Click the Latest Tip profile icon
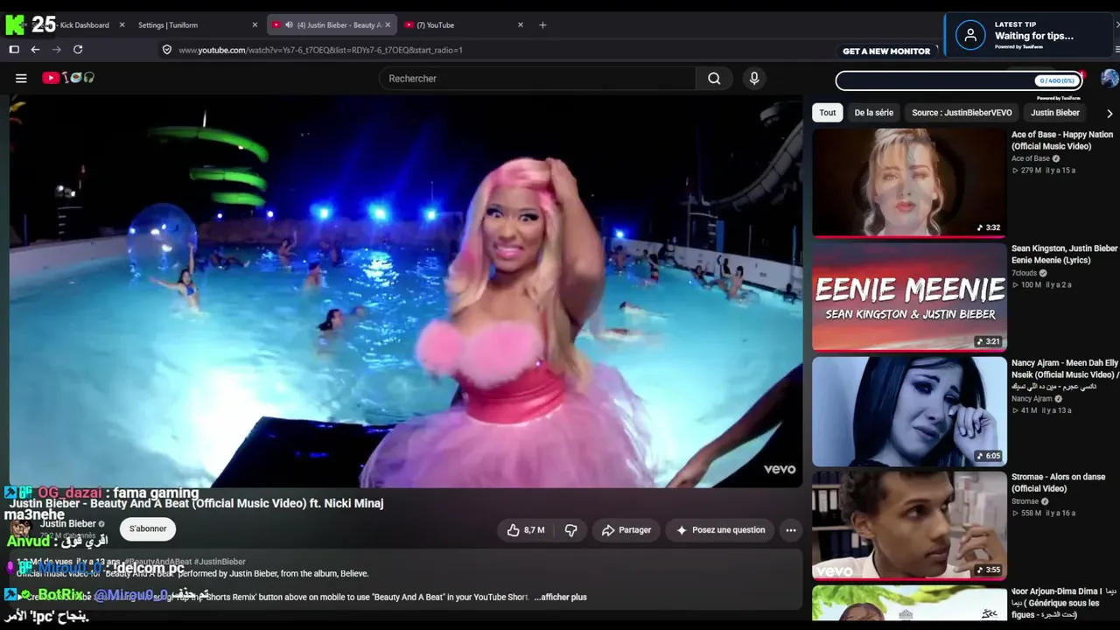The image size is (1120, 630). point(969,35)
